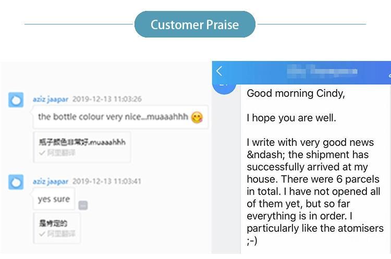Click the 2019-12-13 11:03:26 timestamp
Screen dimensions: 391x259
[107, 99]
